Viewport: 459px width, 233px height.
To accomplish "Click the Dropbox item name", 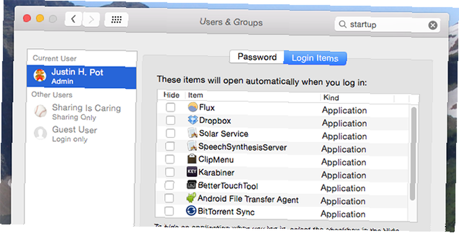I will click(215, 121).
